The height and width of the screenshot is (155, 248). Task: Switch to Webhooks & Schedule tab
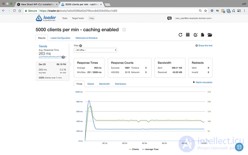pos(86,38)
